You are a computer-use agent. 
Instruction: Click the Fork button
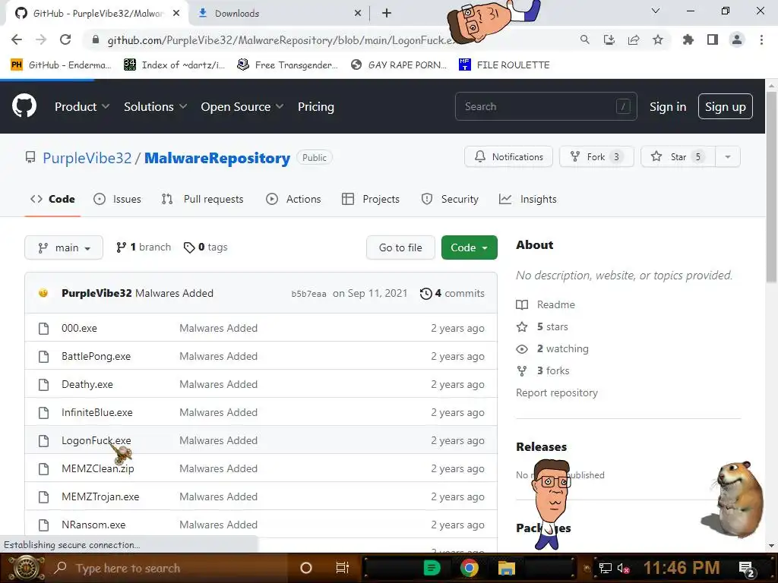coord(596,156)
